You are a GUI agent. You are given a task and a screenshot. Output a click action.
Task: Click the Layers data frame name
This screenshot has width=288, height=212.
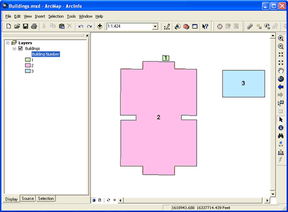tap(25, 43)
